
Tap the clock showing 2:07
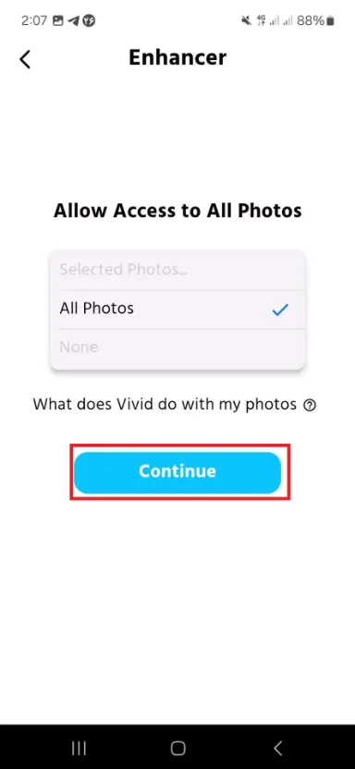click(34, 20)
